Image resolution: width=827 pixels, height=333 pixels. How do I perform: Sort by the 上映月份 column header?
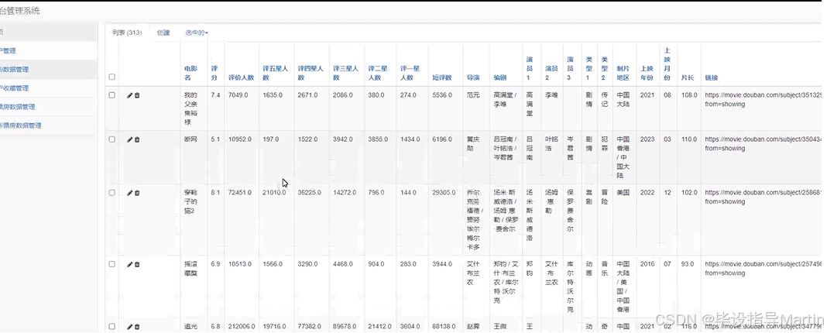(x=667, y=64)
